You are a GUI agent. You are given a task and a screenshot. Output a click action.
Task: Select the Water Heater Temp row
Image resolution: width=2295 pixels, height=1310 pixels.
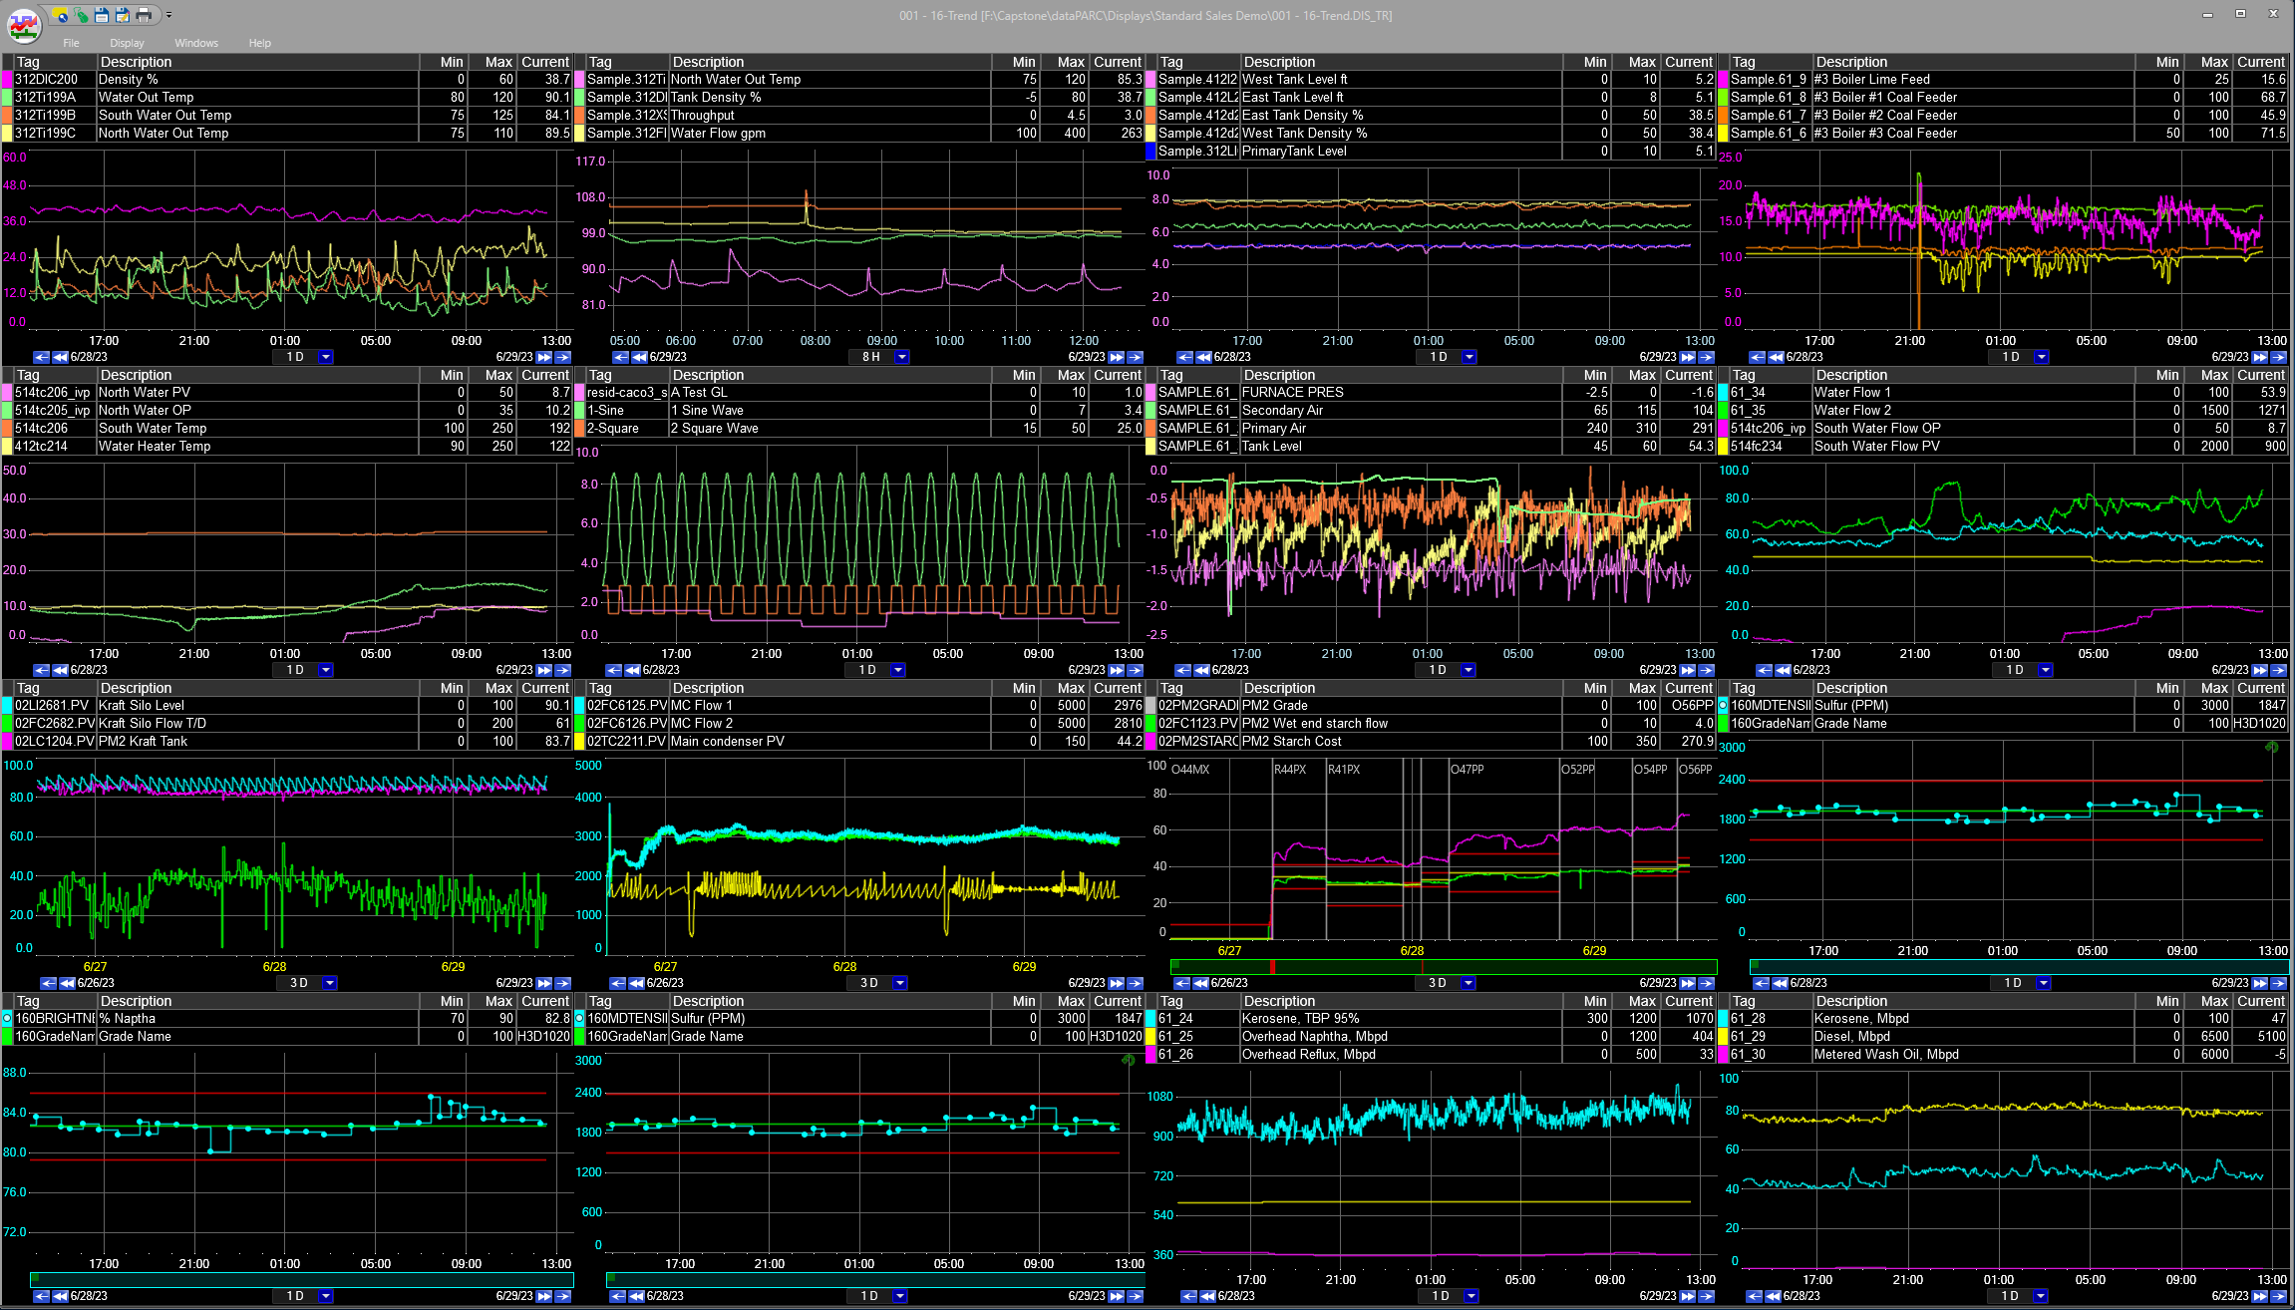tap(287, 447)
